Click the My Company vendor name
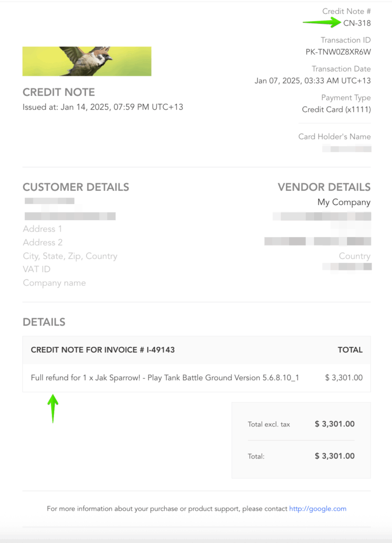This screenshot has width=392, height=543. 344,202
